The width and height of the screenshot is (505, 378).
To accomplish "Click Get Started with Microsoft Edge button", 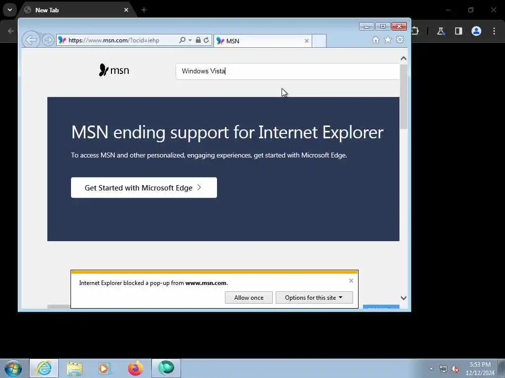I will [x=144, y=188].
